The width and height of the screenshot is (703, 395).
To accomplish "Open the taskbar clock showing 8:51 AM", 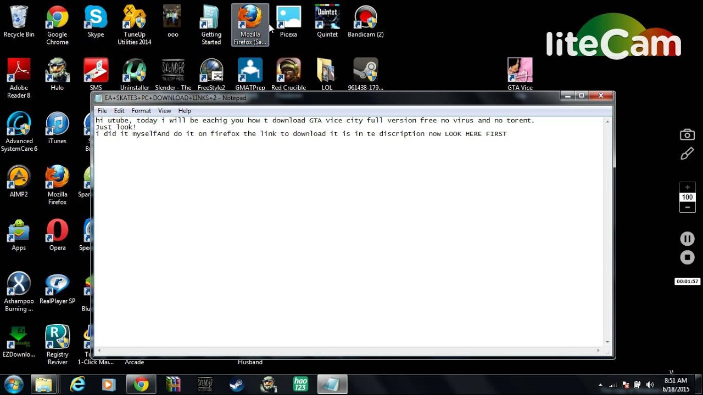I will pyautogui.click(x=676, y=385).
